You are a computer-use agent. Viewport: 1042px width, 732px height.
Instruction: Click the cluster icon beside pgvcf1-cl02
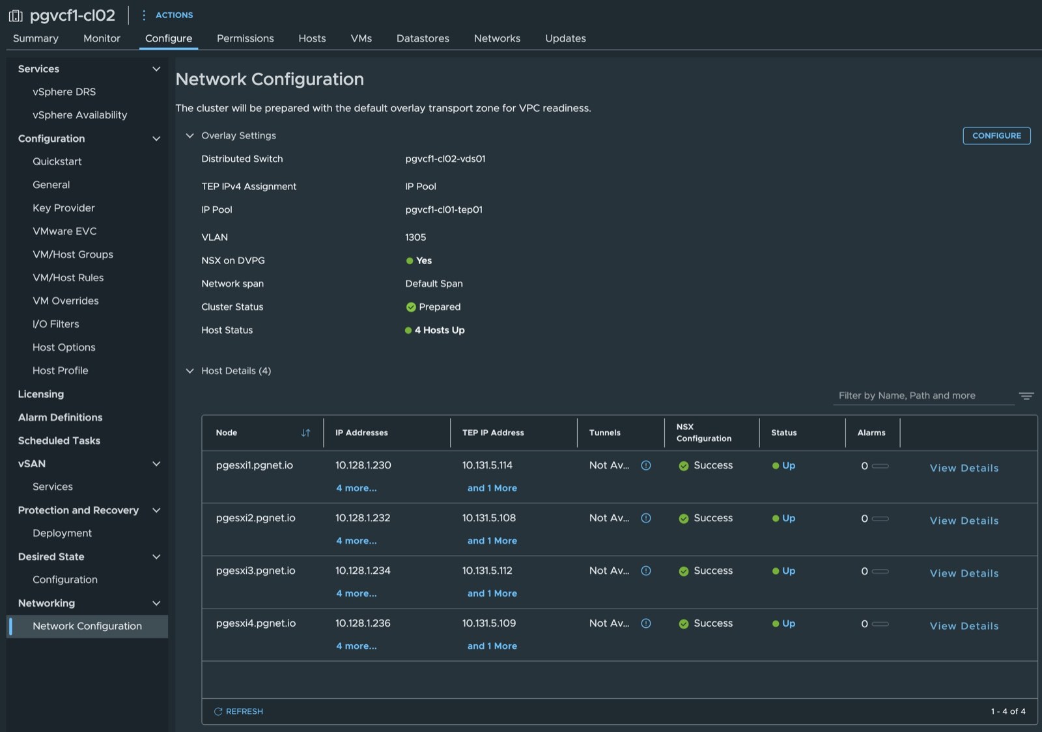16,15
